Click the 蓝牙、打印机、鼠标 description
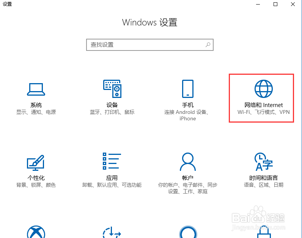The image size is (302, 238). pyautogui.click(x=112, y=112)
